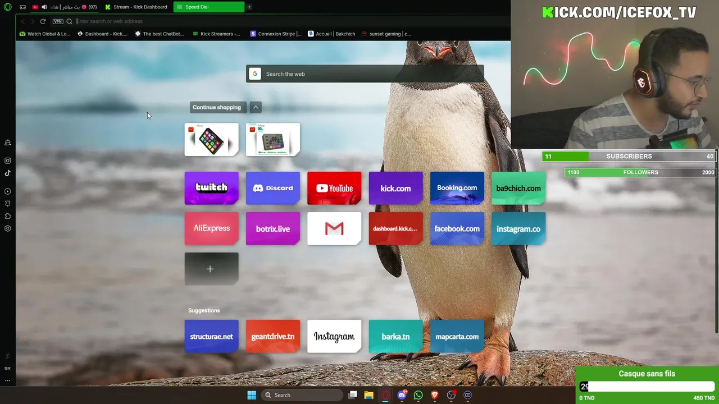The image size is (719, 404).
Task: Open Brave browser from the taskbar
Action: click(x=434, y=395)
